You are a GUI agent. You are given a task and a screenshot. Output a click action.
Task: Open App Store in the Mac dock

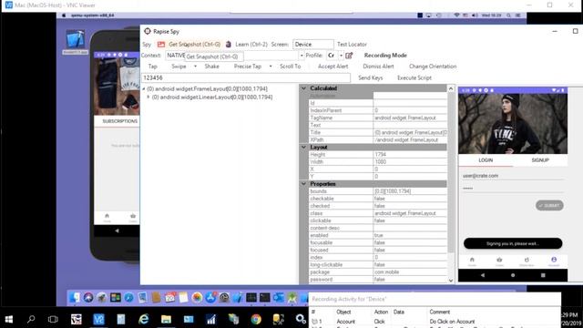pyautogui.click(x=210, y=298)
